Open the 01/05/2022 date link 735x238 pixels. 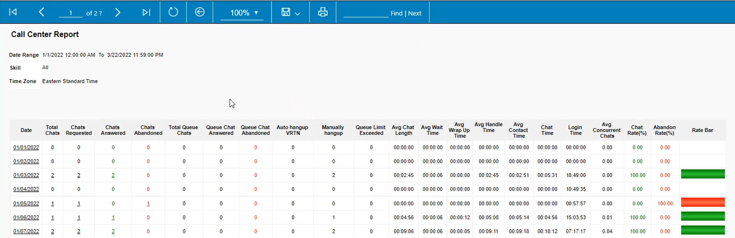click(26, 204)
